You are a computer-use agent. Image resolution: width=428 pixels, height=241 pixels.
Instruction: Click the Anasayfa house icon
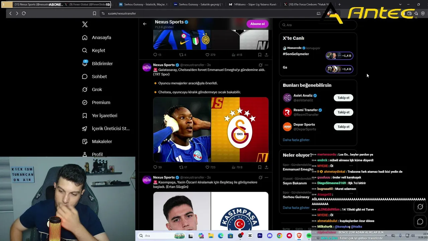click(85, 37)
